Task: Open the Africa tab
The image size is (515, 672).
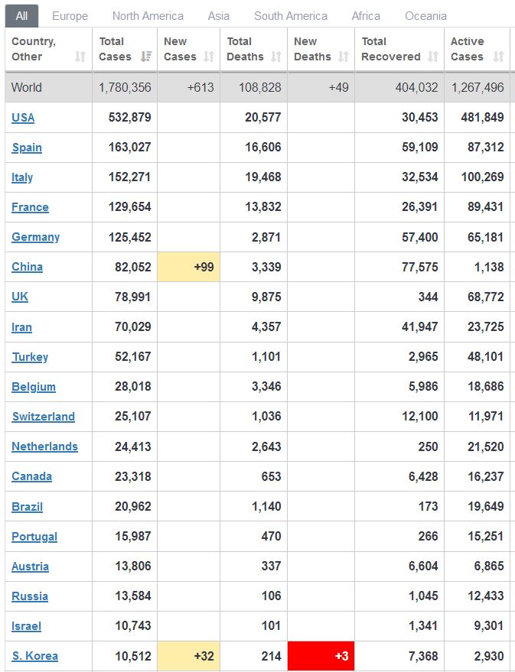Action: click(366, 15)
